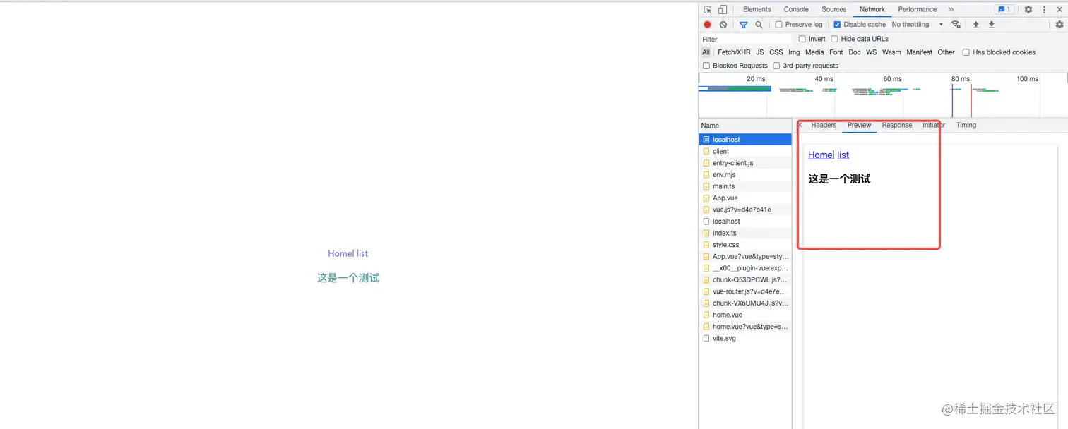Filter requests by Fetch/XHR
This screenshot has height=429, width=1068.
click(x=734, y=52)
